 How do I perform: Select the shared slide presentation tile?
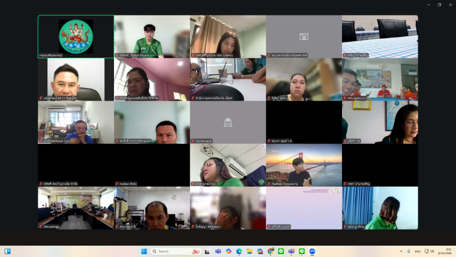tap(304, 208)
